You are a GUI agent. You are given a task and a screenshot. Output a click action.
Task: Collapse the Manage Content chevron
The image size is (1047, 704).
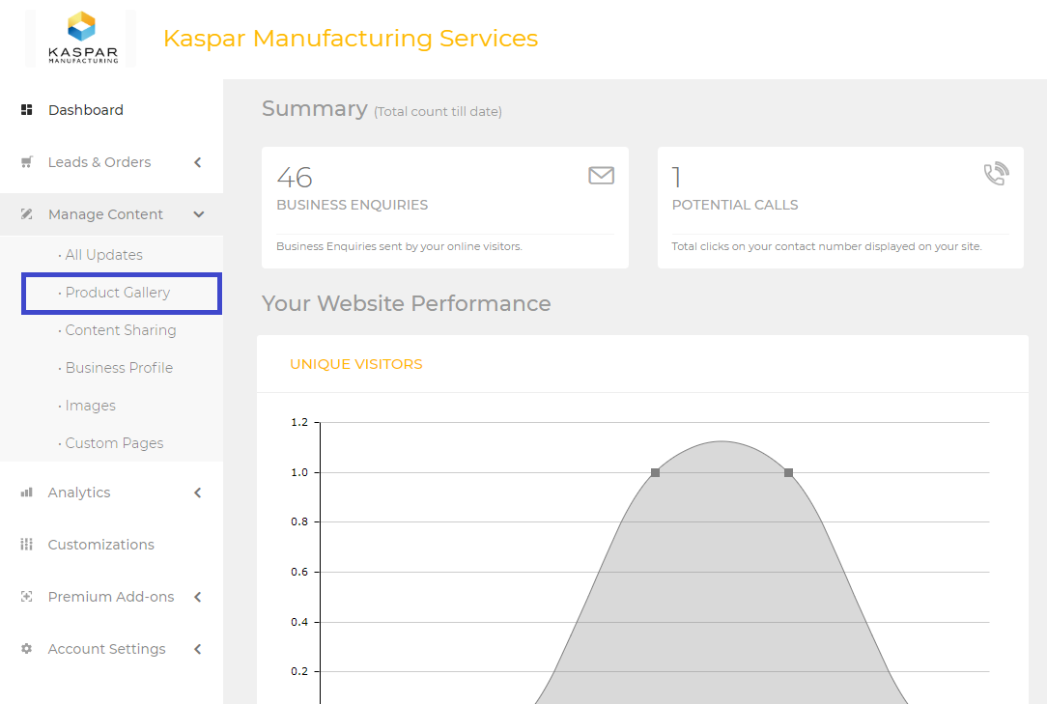pyautogui.click(x=198, y=214)
